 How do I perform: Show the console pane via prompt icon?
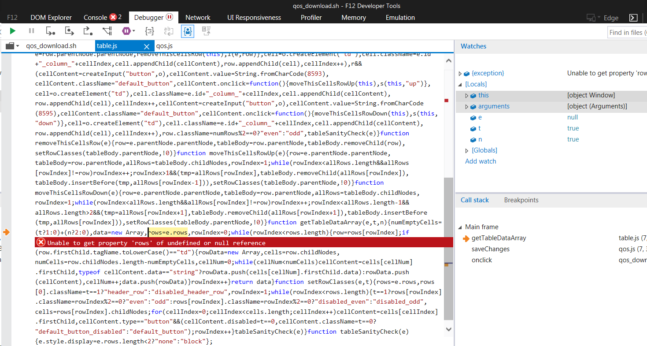point(633,18)
